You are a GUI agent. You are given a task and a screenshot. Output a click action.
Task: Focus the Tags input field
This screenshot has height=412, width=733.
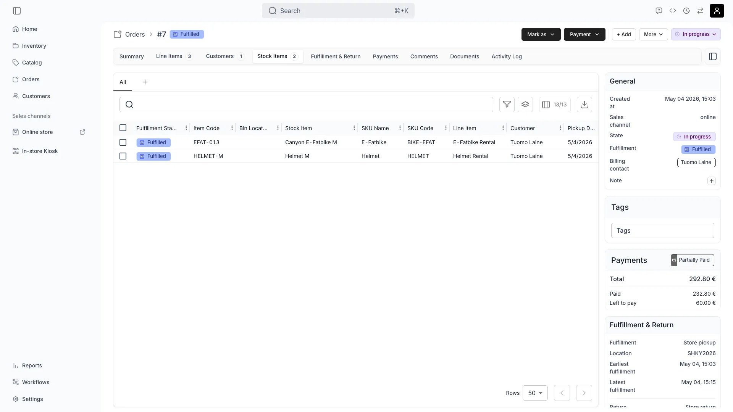663,230
